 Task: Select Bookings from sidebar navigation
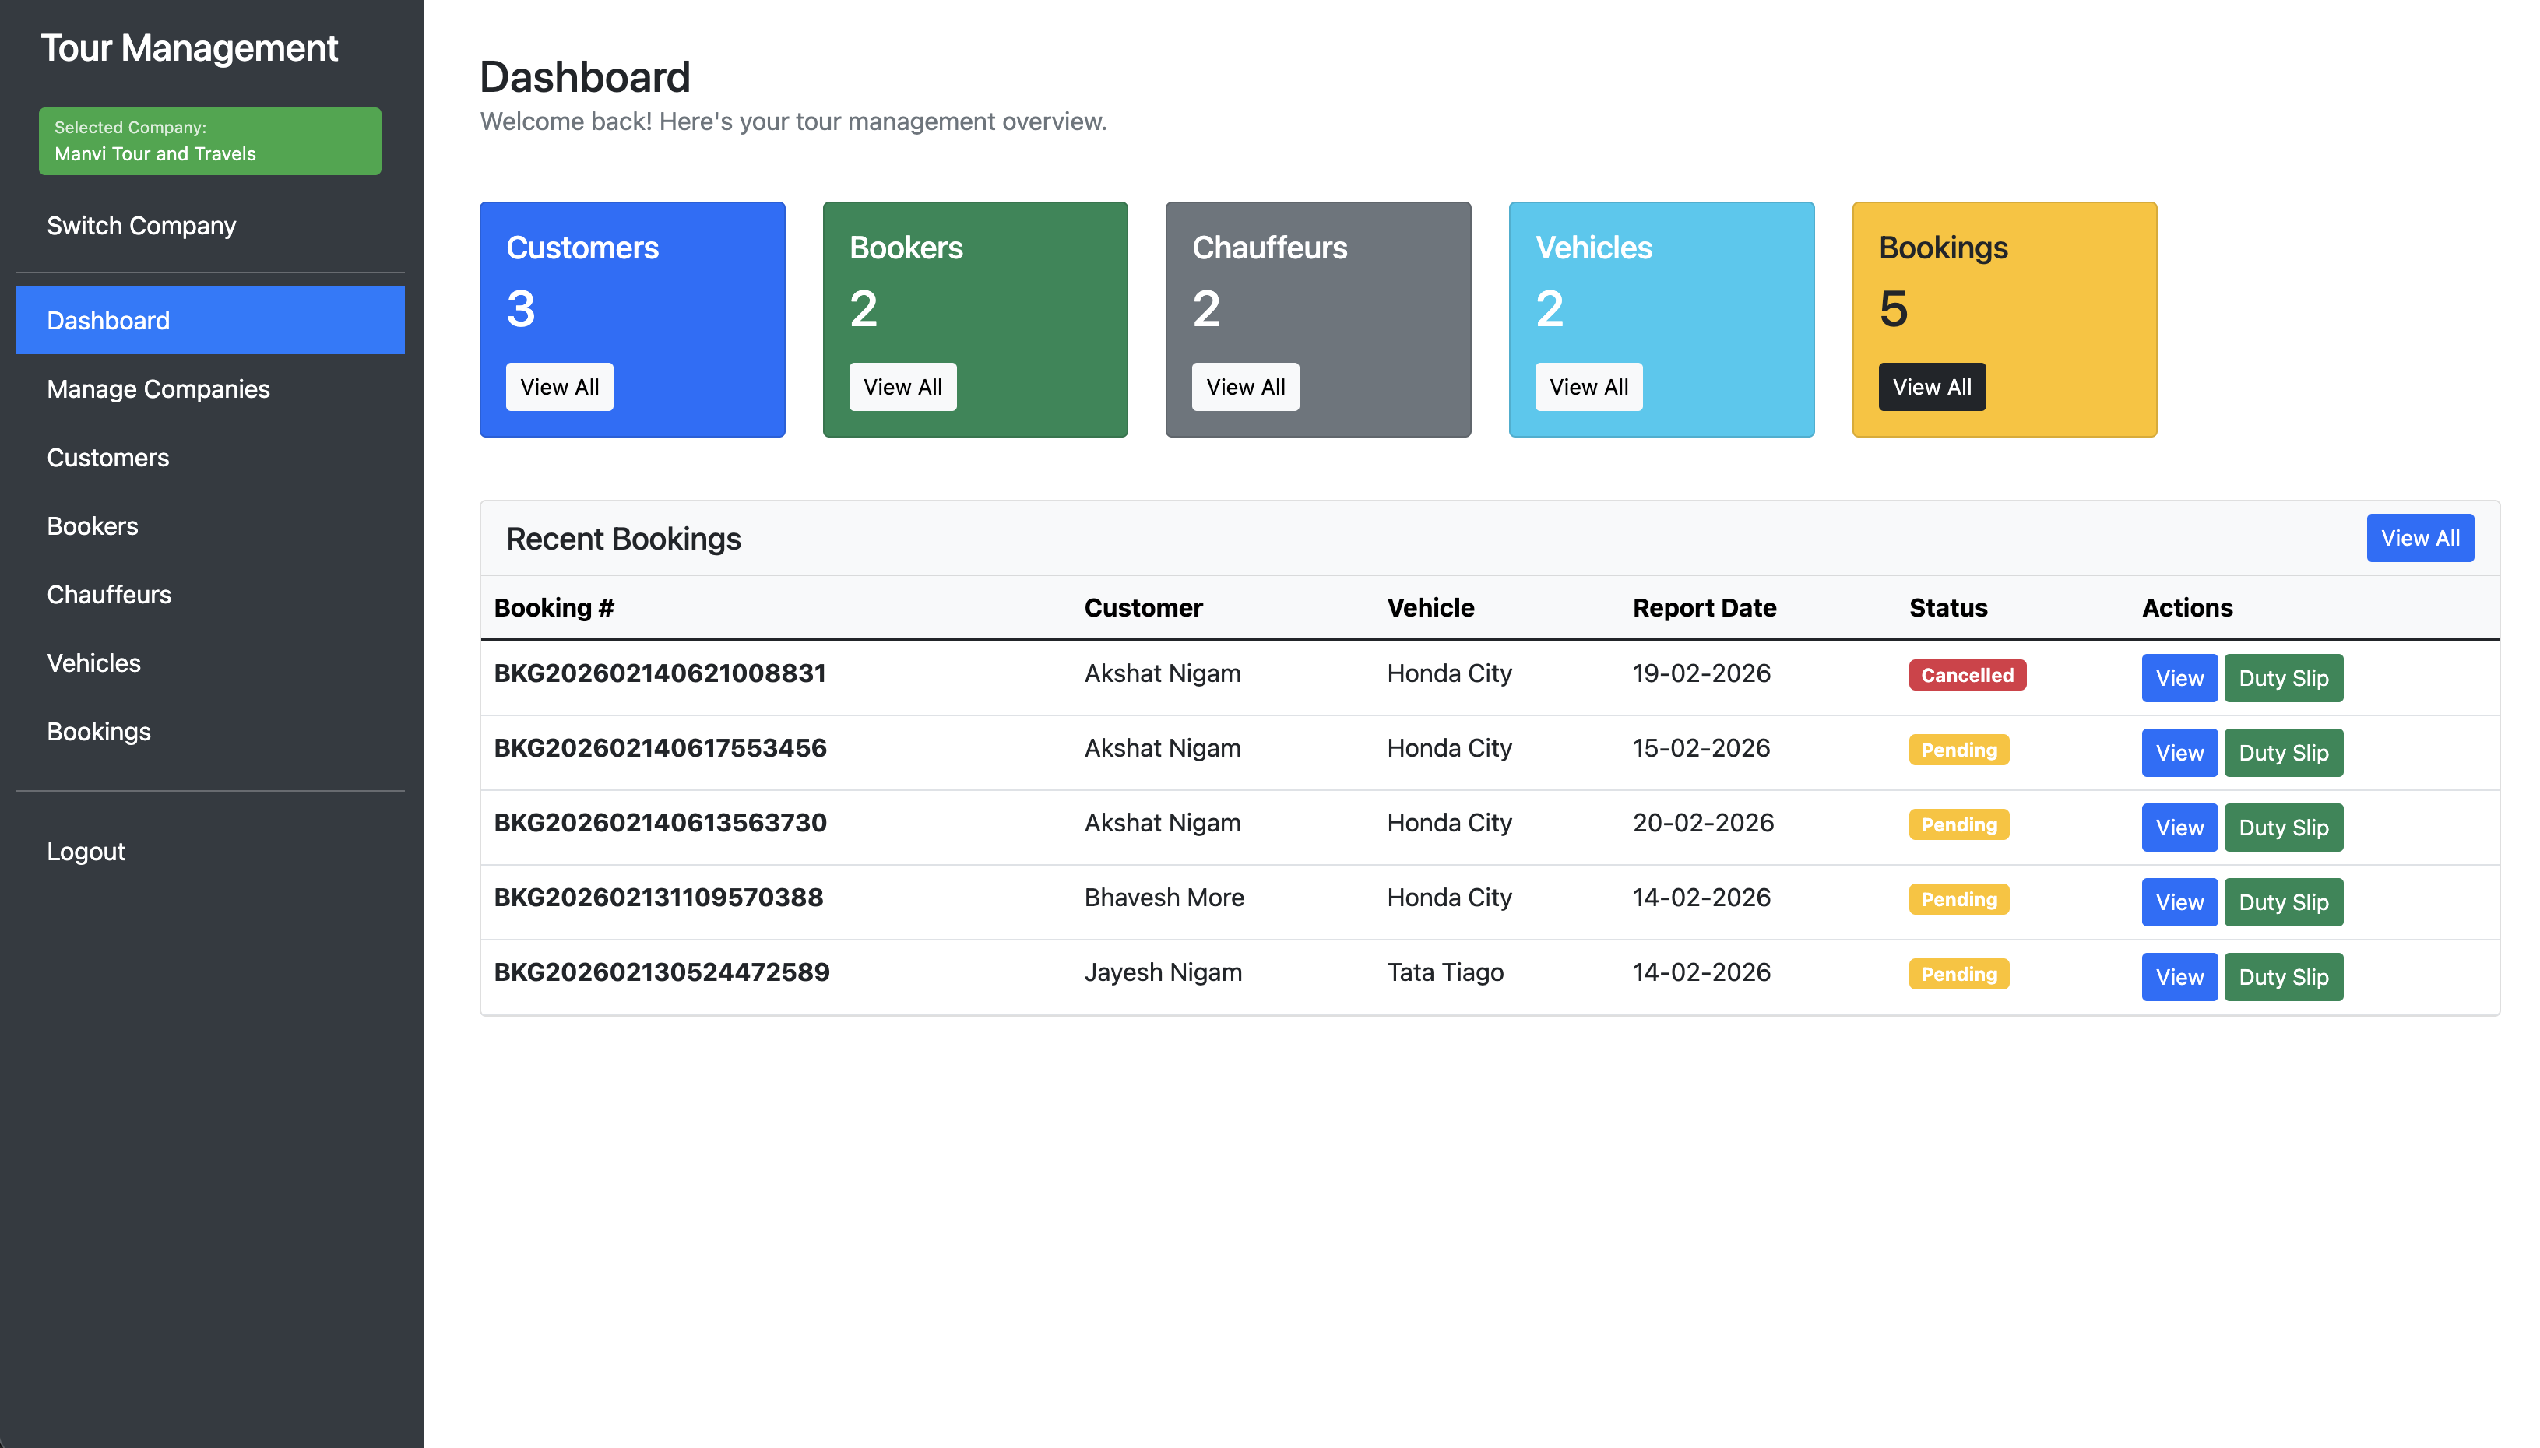(98, 732)
